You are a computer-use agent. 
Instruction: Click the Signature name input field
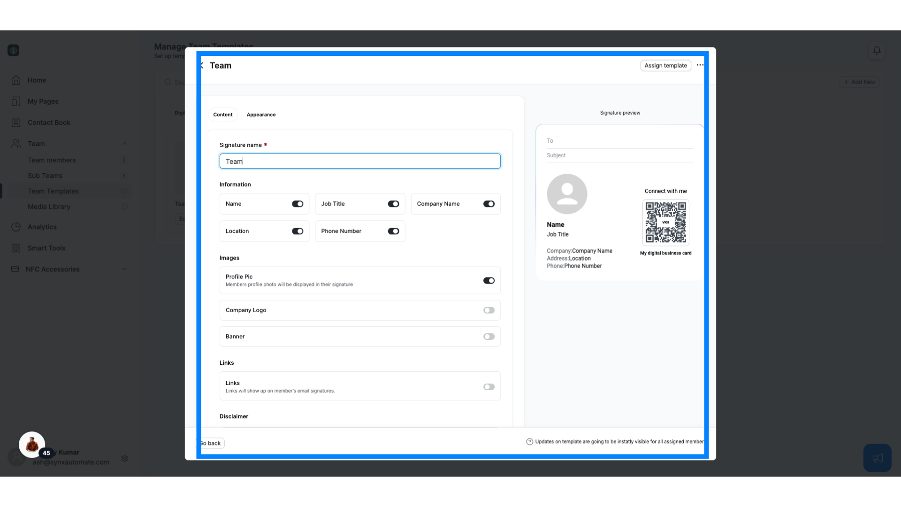pos(360,161)
